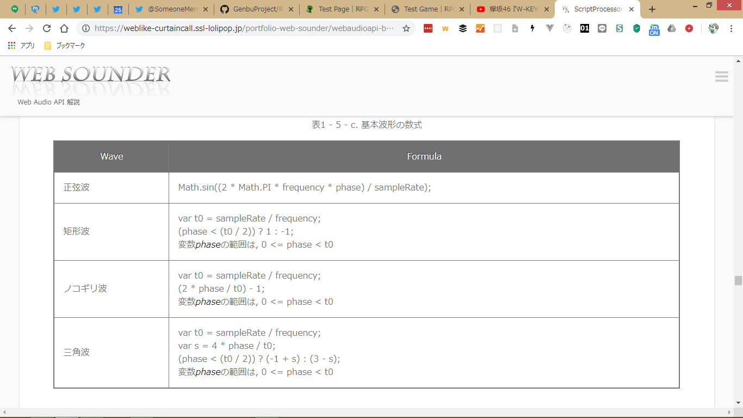Click the vertical scrollbar thumb
This screenshot has width=743, height=418.
[738, 281]
